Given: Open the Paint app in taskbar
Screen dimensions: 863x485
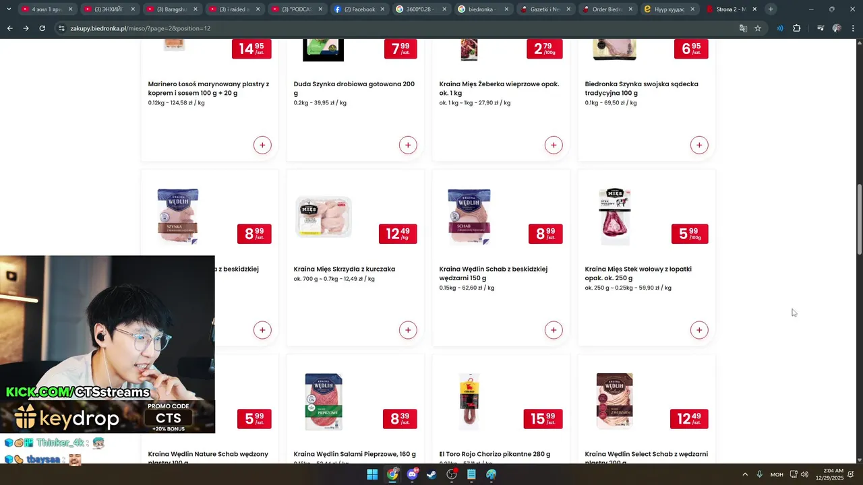Looking at the screenshot, I should (x=492, y=474).
